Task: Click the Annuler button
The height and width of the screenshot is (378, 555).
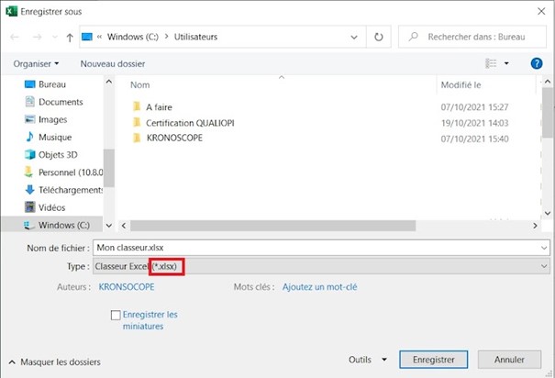Action: coord(509,360)
